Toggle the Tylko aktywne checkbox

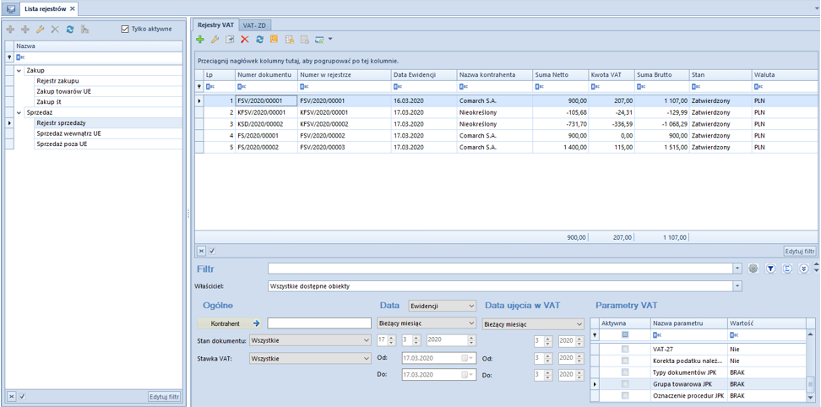(125, 29)
